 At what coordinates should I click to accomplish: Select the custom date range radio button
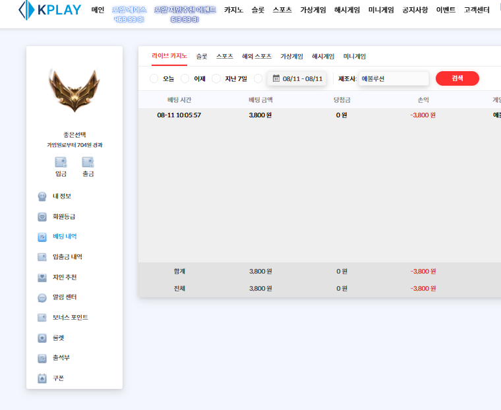click(x=258, y=78)
